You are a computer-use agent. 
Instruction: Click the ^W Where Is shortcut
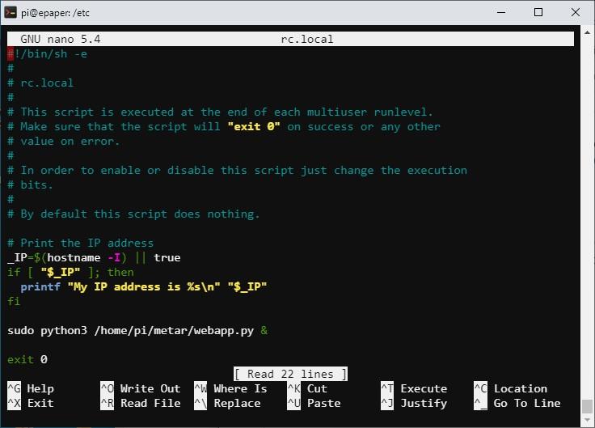[230, 388]
